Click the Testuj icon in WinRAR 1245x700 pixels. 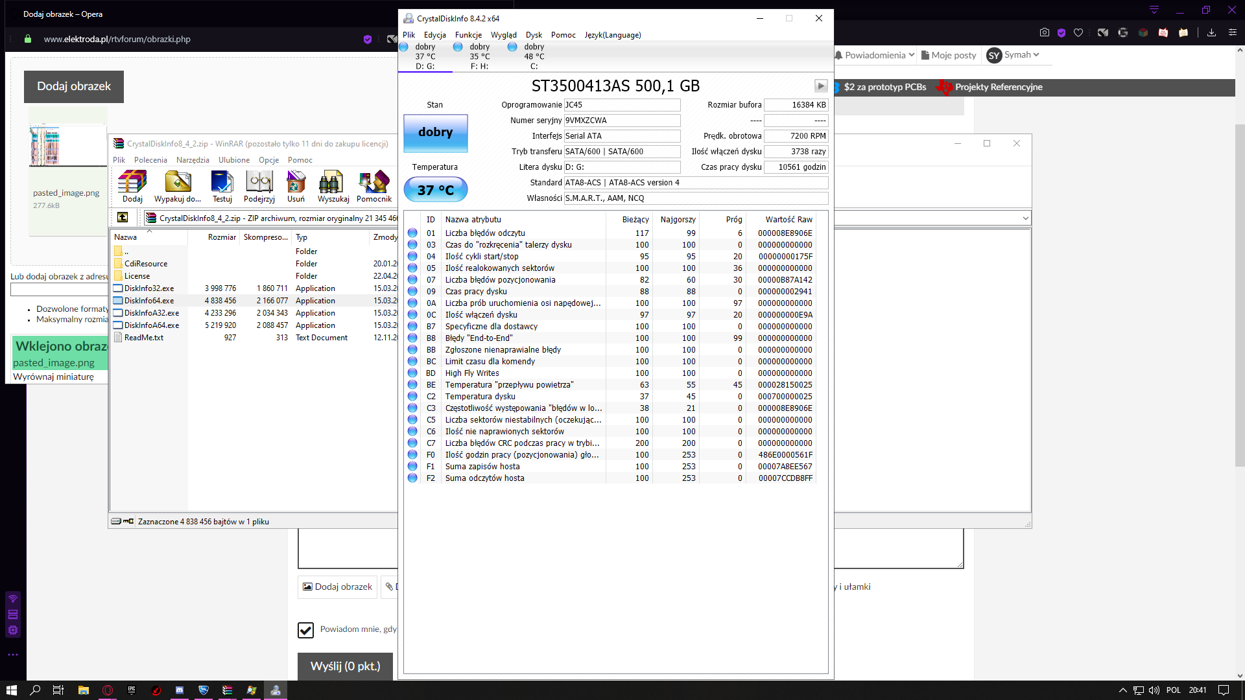[222, 187]
